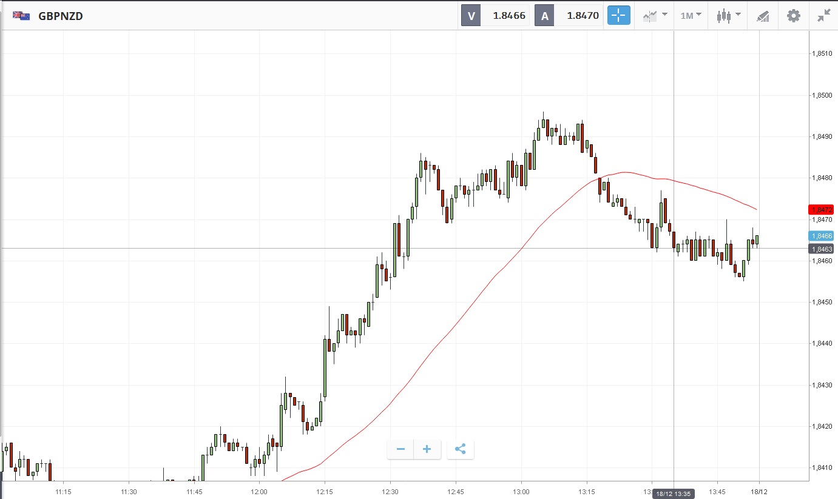
Task: Zoom in with the plus button
Action: [x=427, y=449]
